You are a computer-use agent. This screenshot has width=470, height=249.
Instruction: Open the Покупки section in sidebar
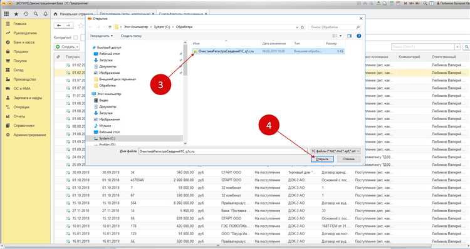(x=20, y=61)
